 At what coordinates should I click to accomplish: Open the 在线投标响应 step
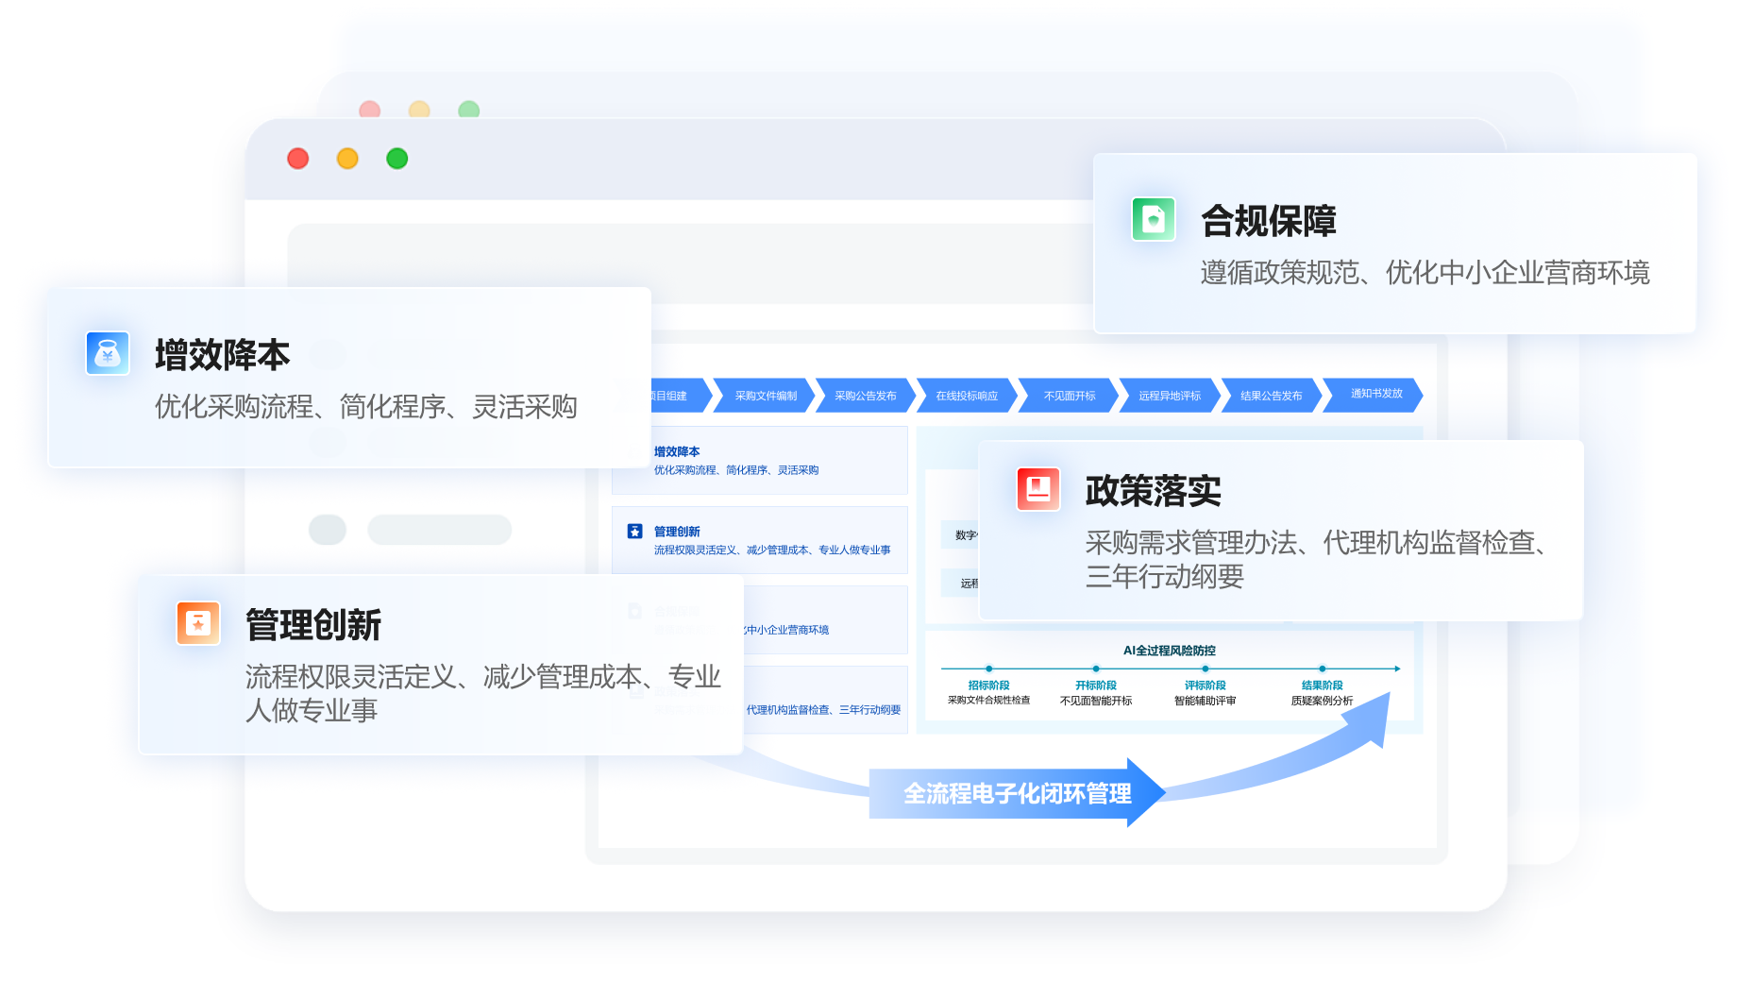pyautogui.click(x=967, y=396)
